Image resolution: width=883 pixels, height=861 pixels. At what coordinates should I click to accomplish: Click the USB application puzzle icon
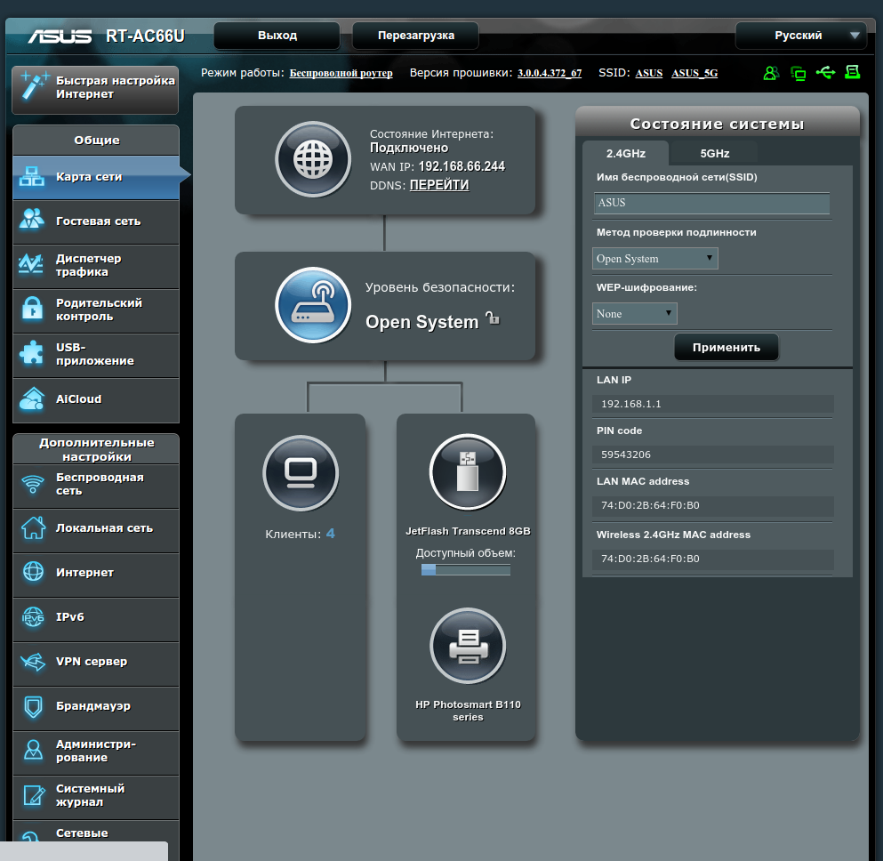click(x=31, y=353)
